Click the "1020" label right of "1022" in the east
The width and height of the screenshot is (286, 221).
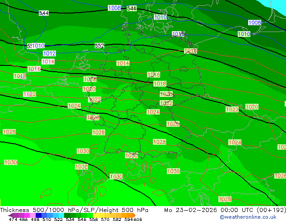coord(252,107)
